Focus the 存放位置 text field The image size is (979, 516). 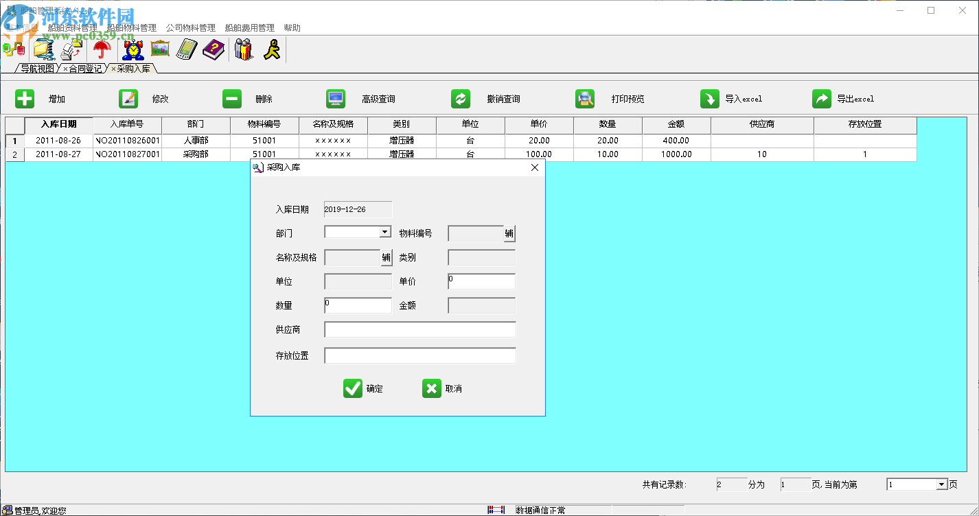(x=420, y=355)
